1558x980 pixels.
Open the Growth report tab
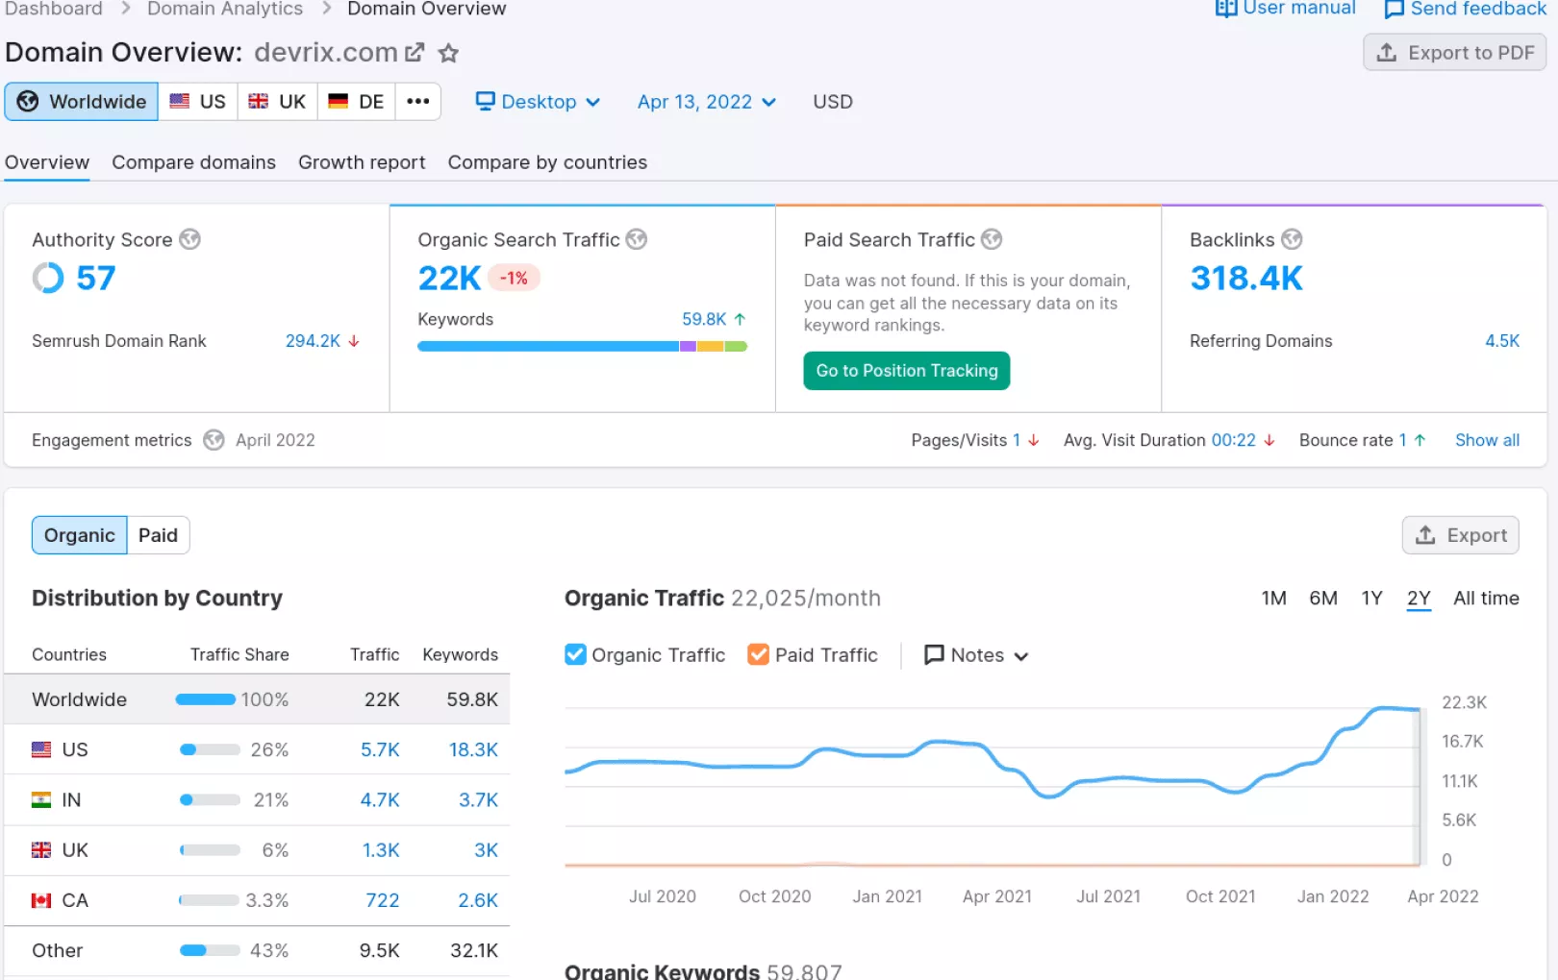(x=362, y=162)
